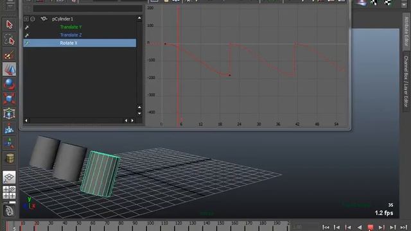
Task: Select the highlighted green cylinder in viewport
Action: [100, 173]
